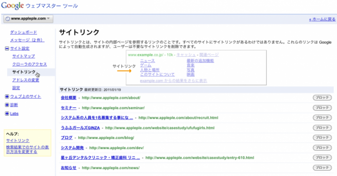Block the うふふガールズGINZA sitelink

322,128
